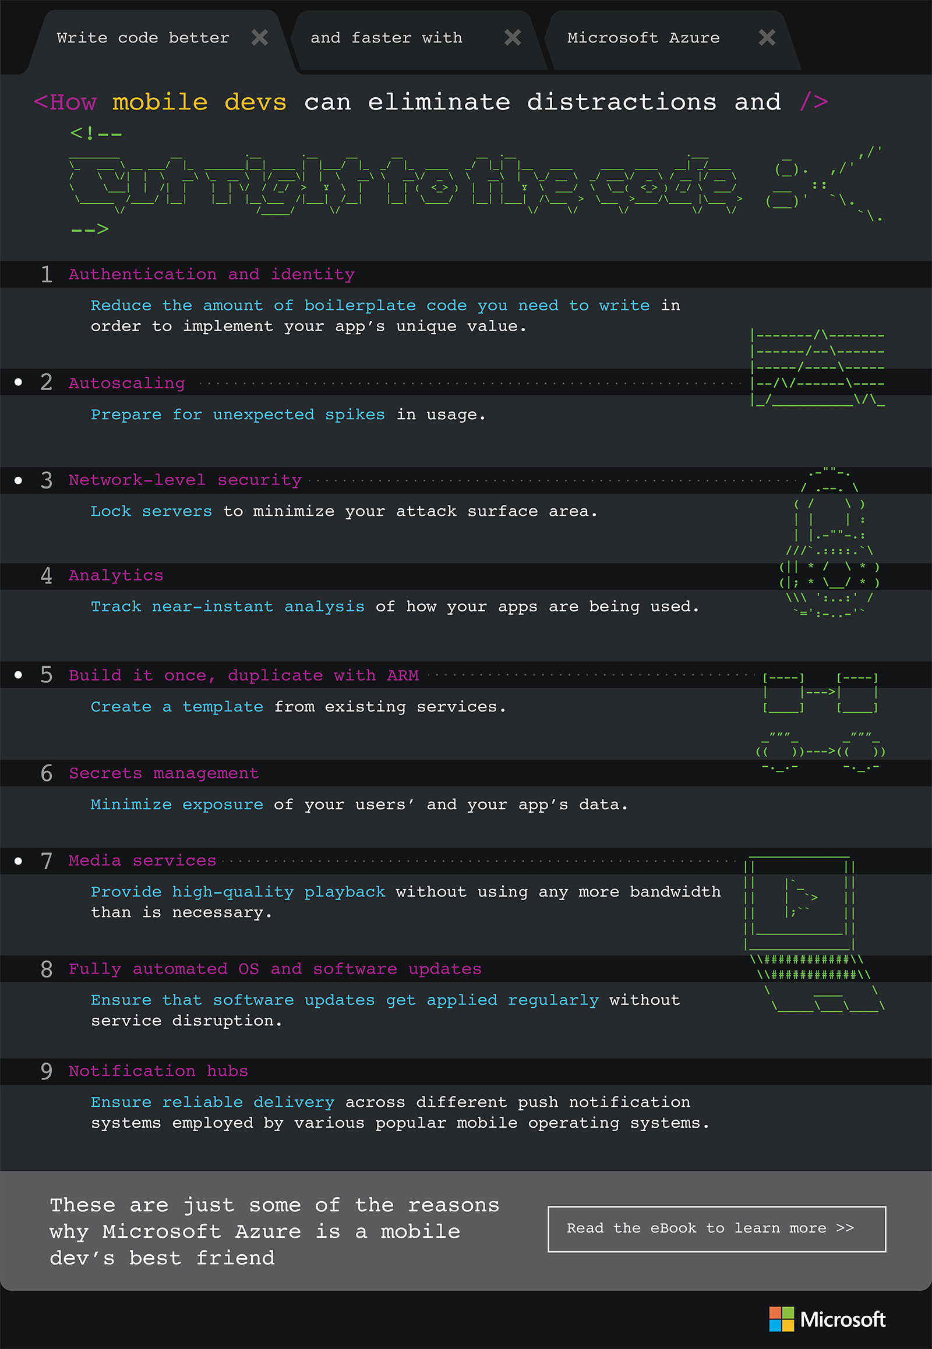932x1349 pixels.
Task: Click the 'mobile devs' yellow title words
Action: [x=199, y=102]
